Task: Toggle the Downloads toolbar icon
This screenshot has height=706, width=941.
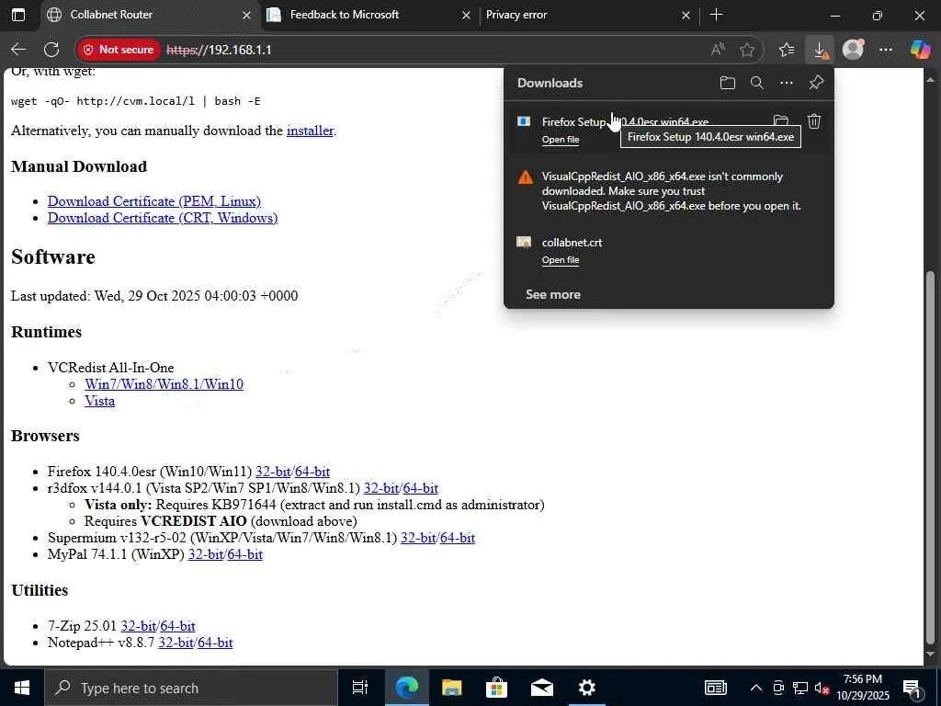Action: 820,50
